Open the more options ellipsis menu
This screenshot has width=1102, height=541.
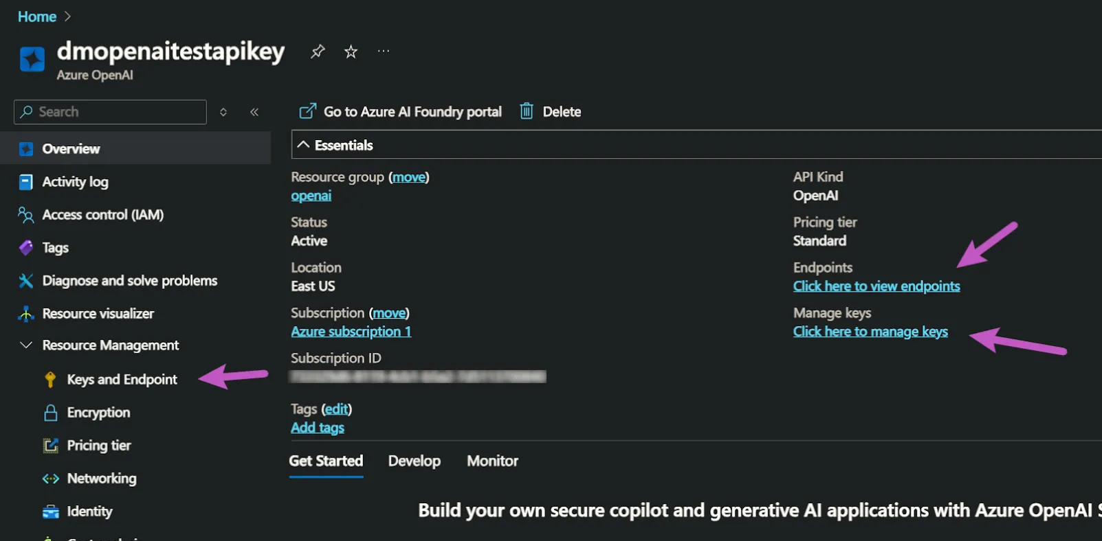pos(384,51)
